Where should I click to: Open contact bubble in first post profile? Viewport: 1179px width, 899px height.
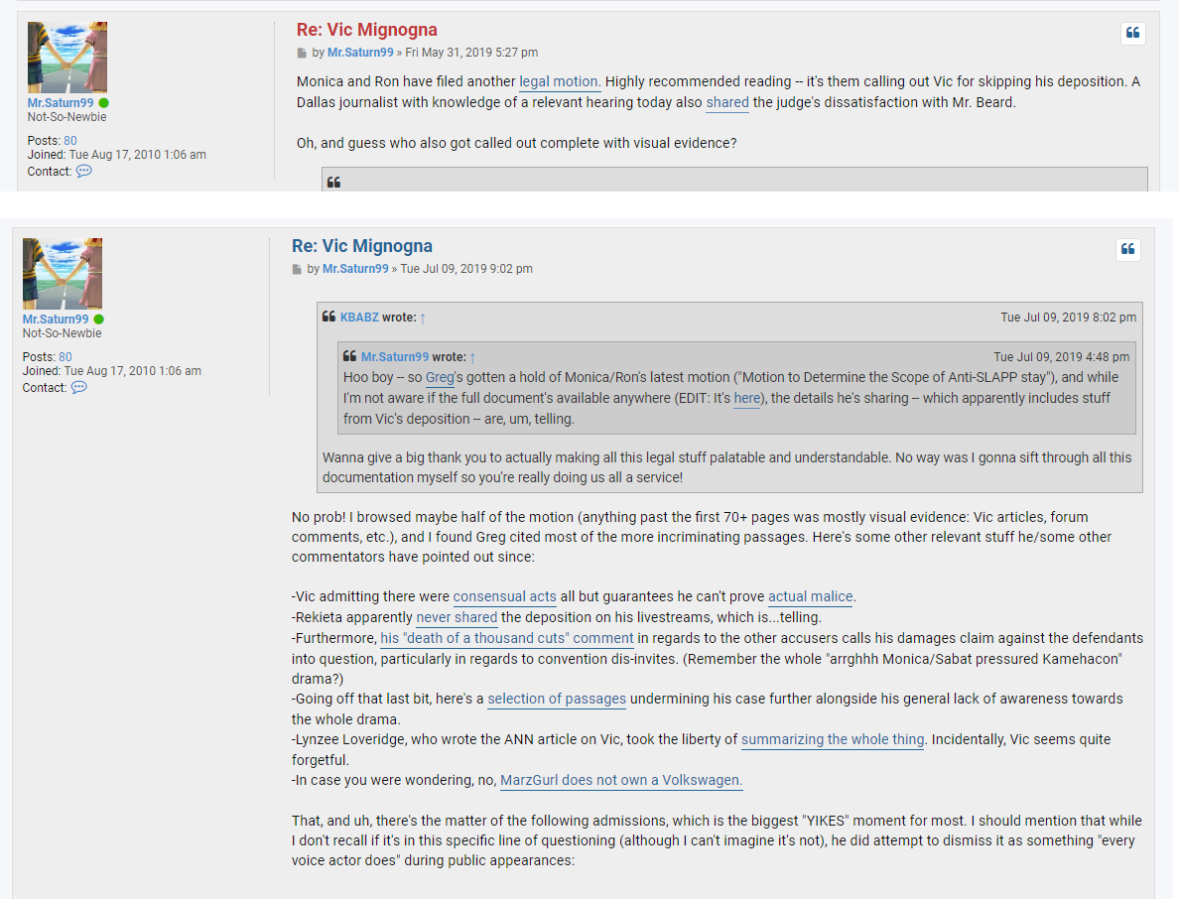pyautogui.click(x=84, y=171)
